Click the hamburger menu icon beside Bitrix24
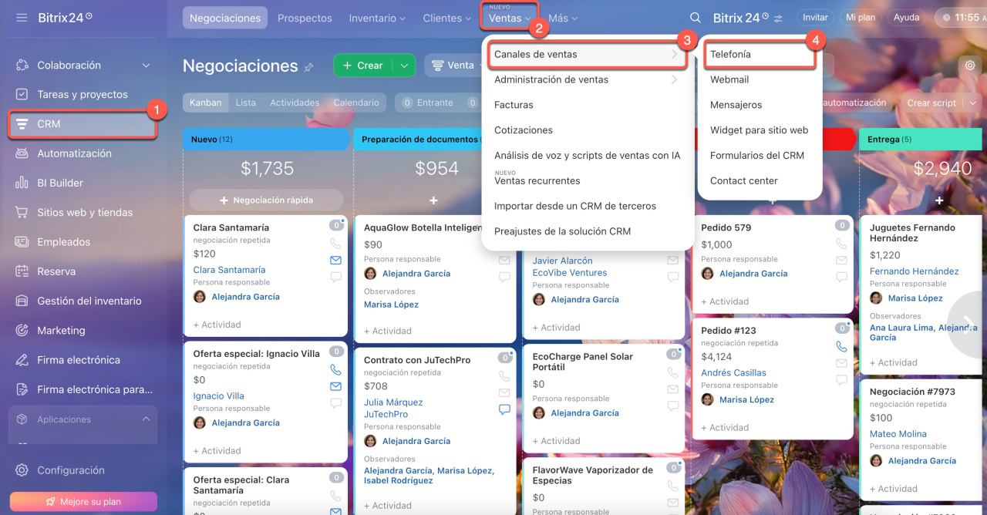This screenshot has width=987, height=515. [x=22, y=17]
